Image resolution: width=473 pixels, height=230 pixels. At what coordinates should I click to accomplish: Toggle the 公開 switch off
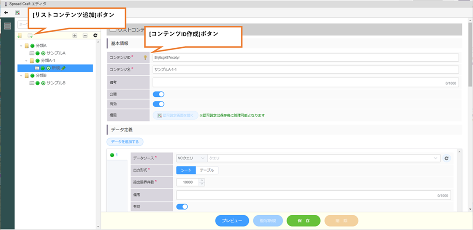(158, 94)
